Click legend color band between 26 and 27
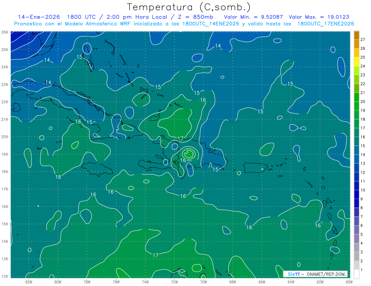Viewport: 371px width, 286px height. click(356, 44)
